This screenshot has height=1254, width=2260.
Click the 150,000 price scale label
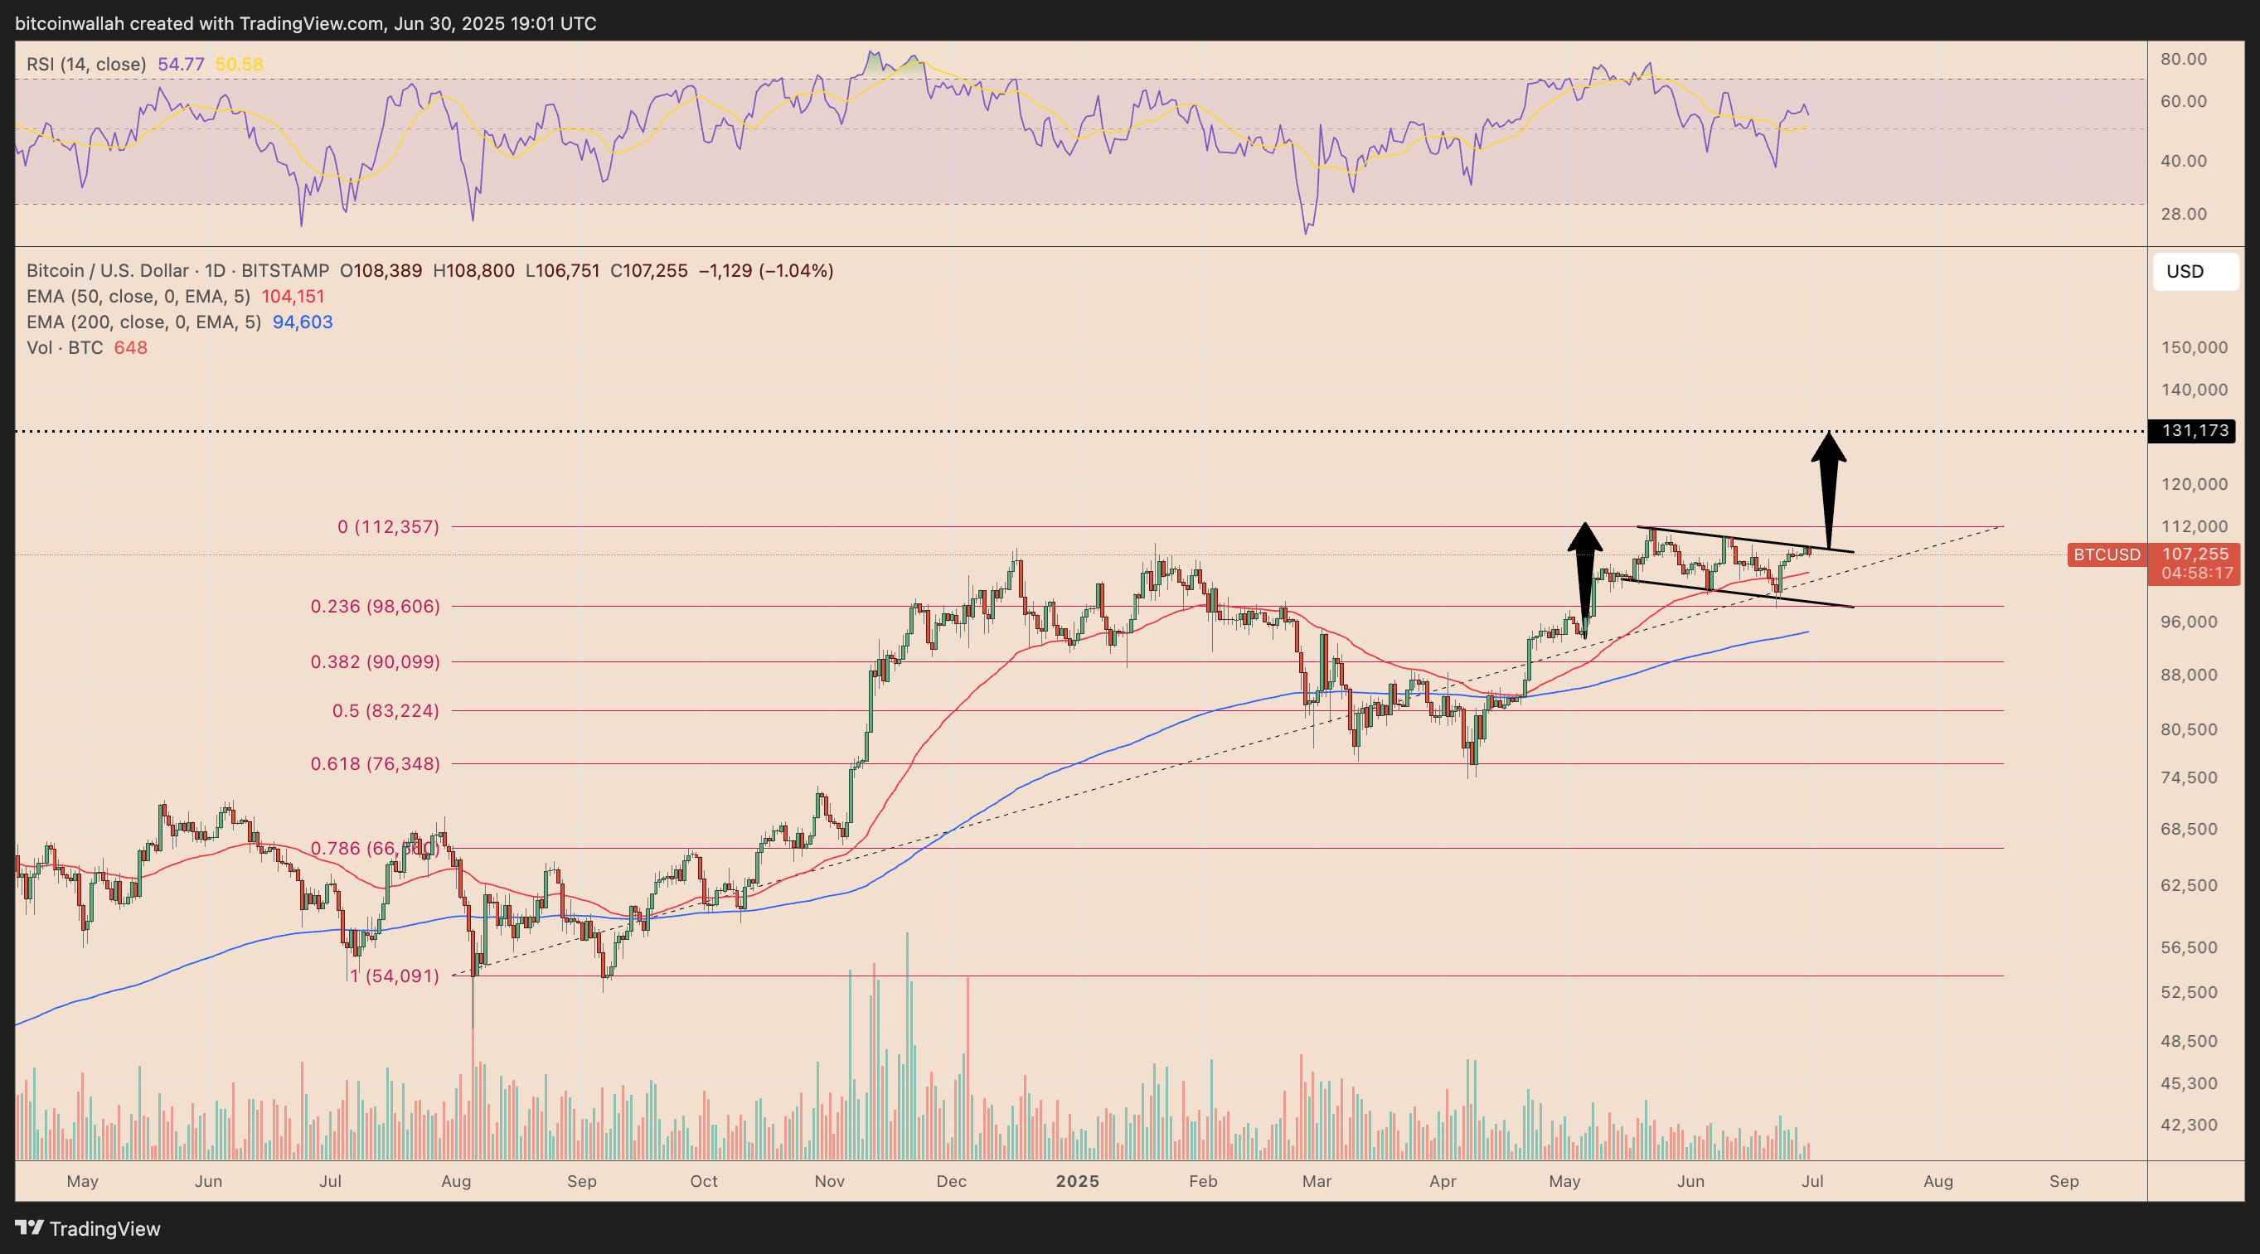(x=2195, y=347)
